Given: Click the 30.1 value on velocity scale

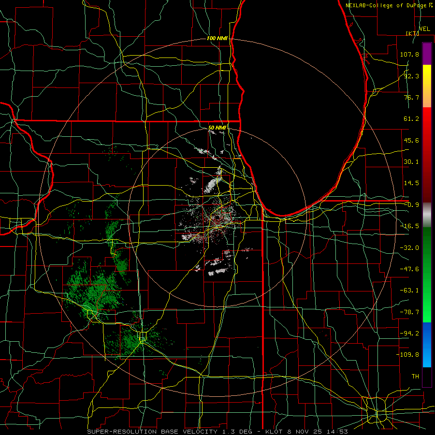Looking at the screenshot, I should click(x=411, y=162).
